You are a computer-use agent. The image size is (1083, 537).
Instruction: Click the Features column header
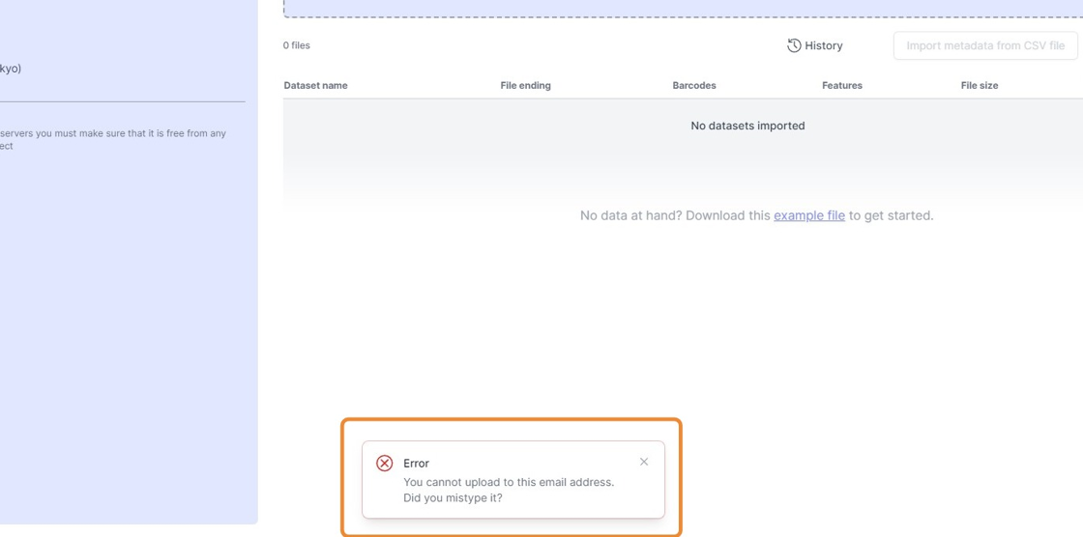841,85
